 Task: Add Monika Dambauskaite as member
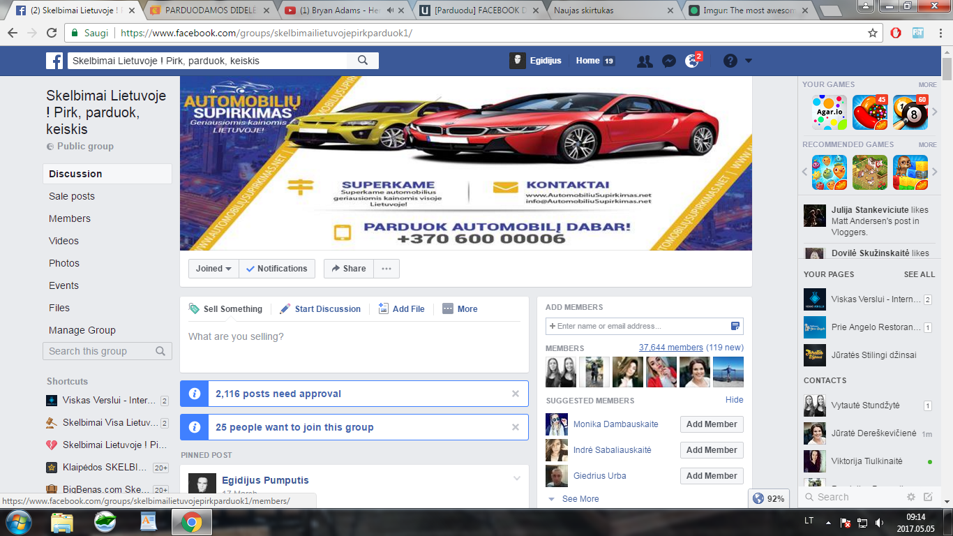coord(712,424)
